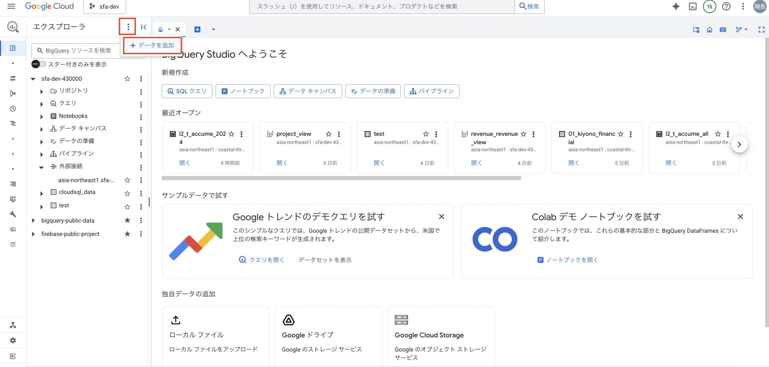
Task: Expand the データ キャンバス node
Action: (x=41, y=129)
